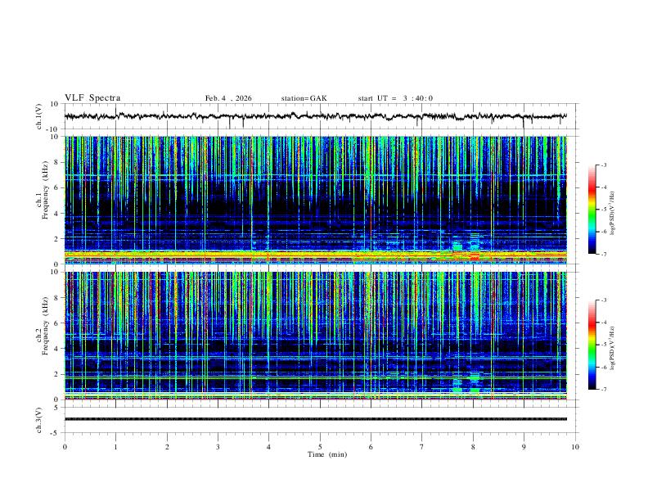Click the ch.1 voltage waveform trace
648x501 pixels.
click(316, 116)
